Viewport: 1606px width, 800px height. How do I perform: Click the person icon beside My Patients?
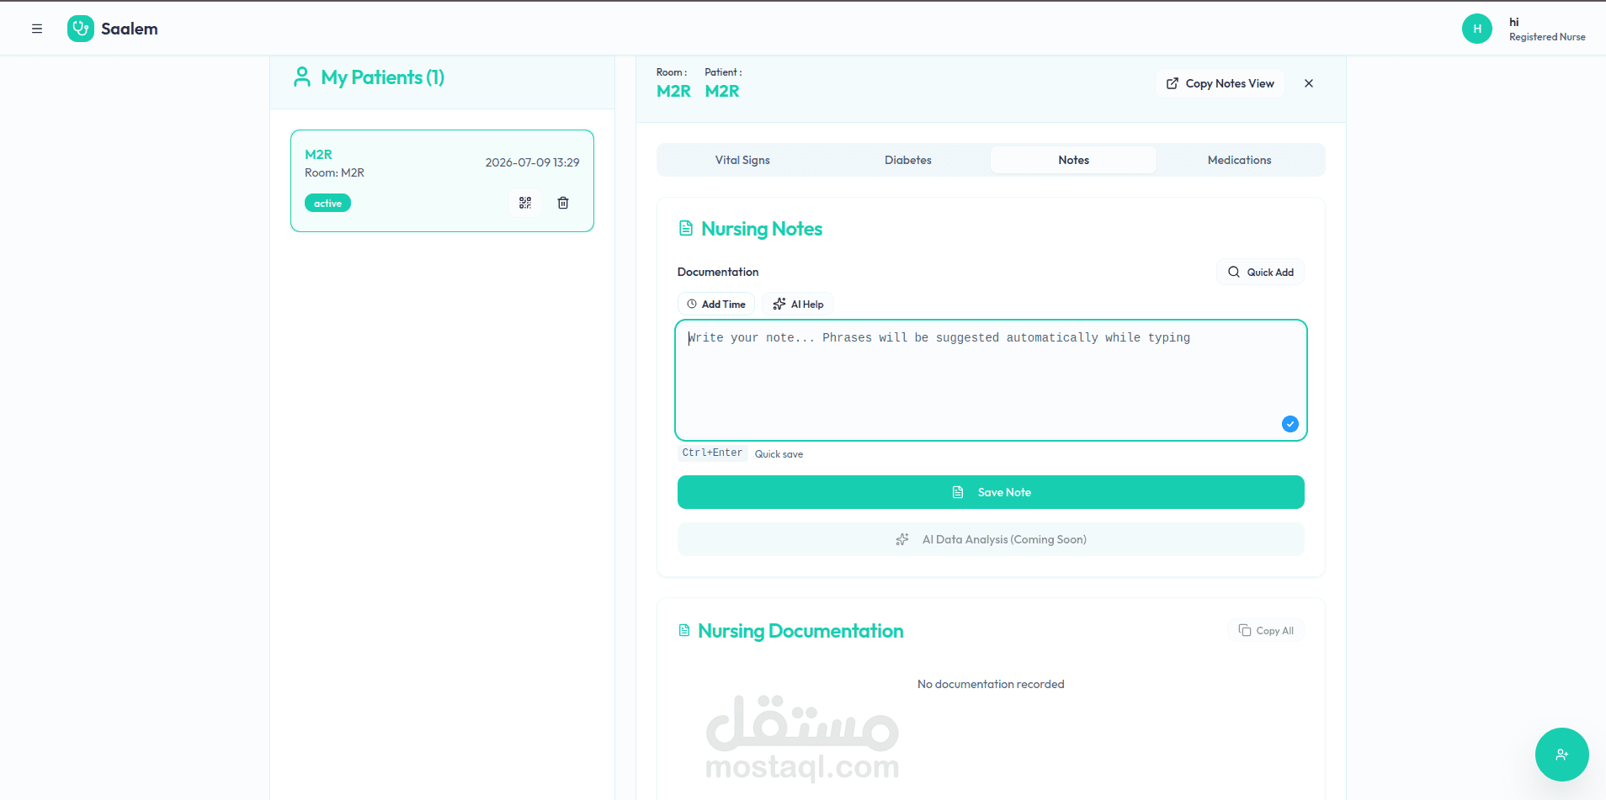(x=301, y=77)
